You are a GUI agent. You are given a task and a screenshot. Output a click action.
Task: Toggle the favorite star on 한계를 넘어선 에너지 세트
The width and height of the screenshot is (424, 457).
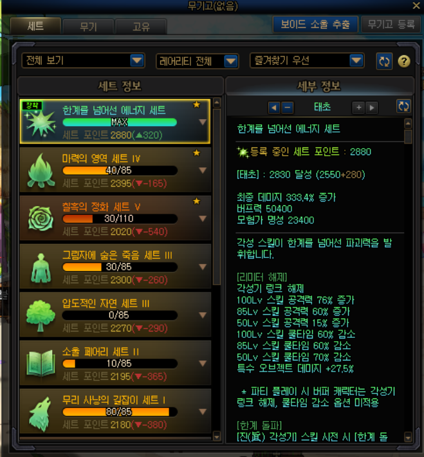(x=197, y=104)
